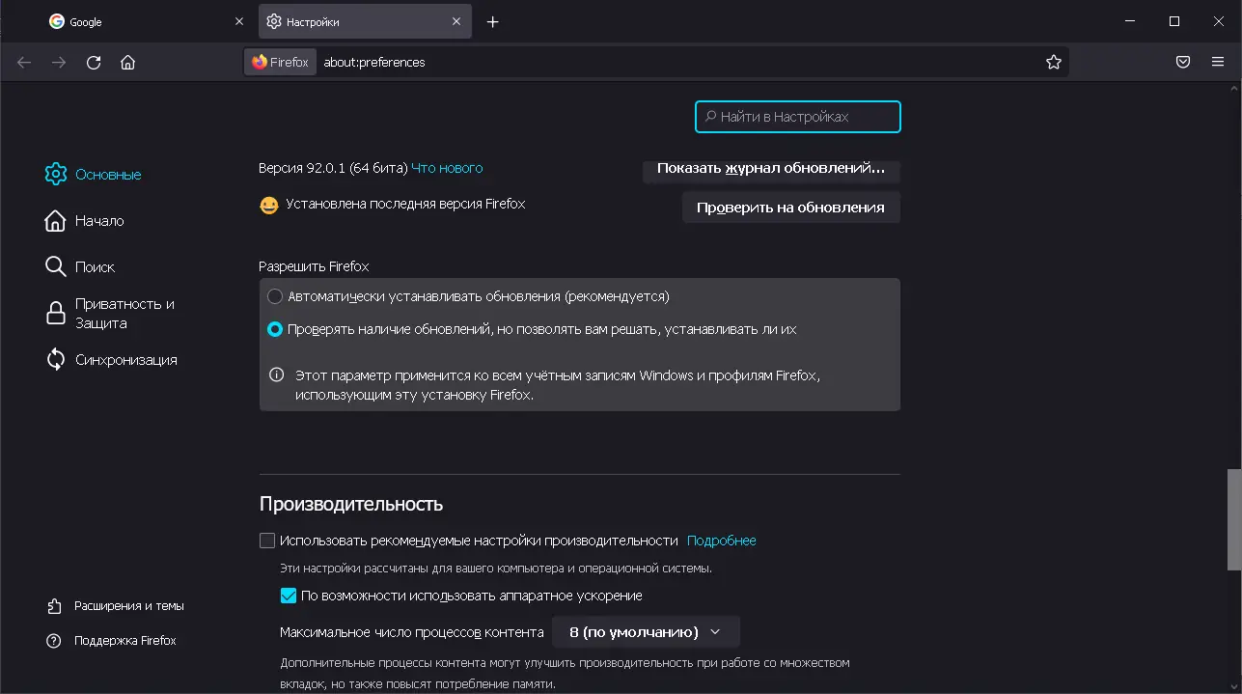Reload the page
The image size is (1242, 694).
(93, 61)
